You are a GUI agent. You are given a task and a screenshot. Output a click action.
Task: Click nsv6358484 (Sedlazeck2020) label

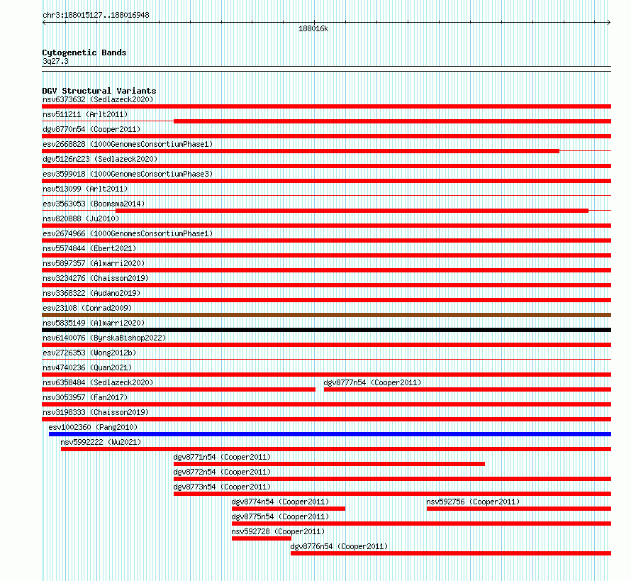(x=98, y=382)
